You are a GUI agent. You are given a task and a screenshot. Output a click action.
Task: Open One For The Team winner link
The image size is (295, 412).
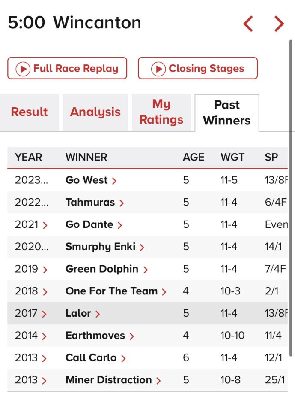click(x=111, y=291)
